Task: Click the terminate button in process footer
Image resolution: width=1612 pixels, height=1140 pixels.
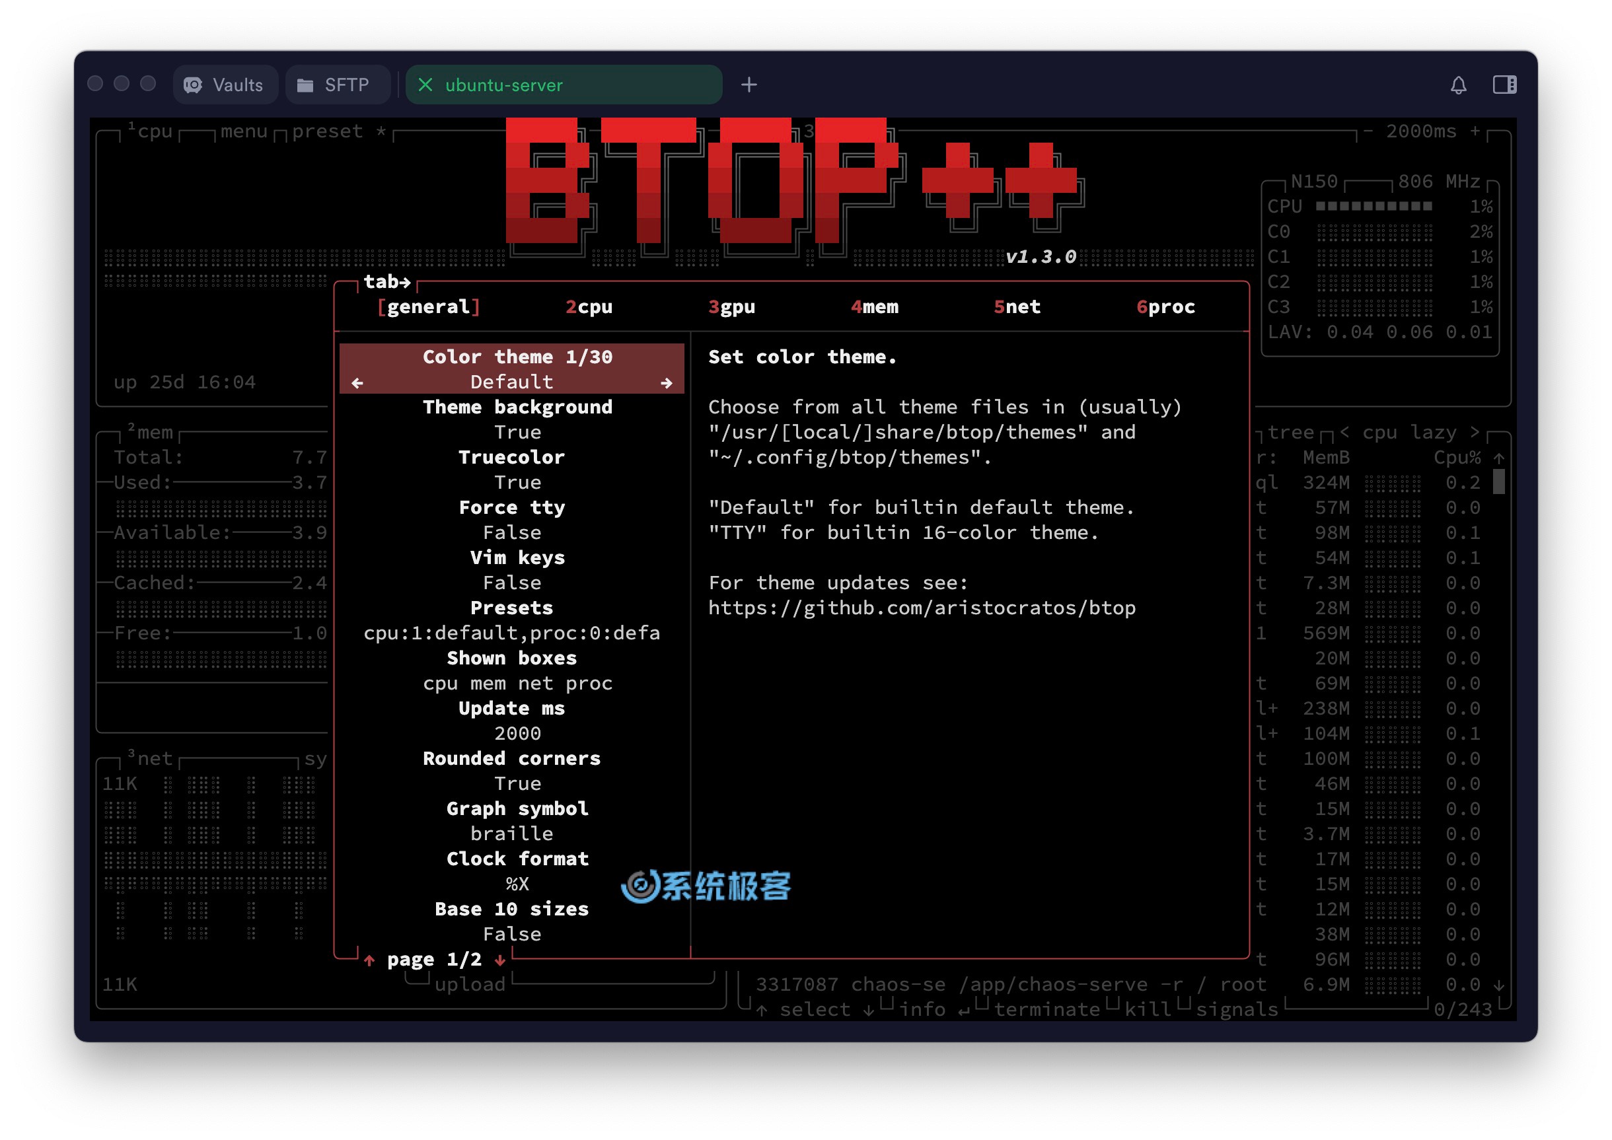Action: (x=1047, y=1009)
